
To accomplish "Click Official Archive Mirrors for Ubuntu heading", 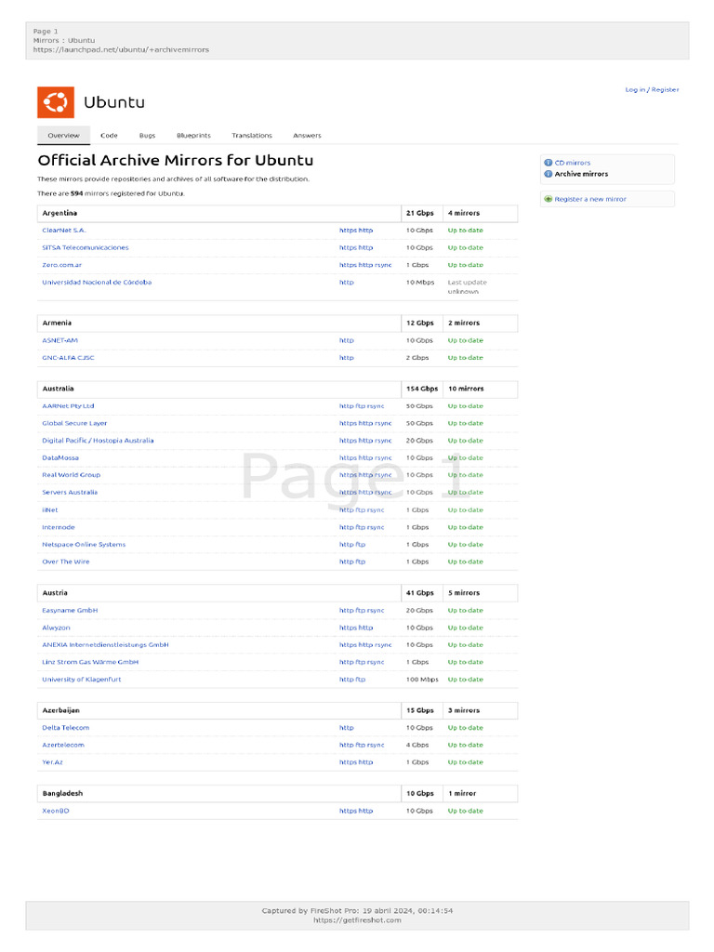I will (176, 160).
